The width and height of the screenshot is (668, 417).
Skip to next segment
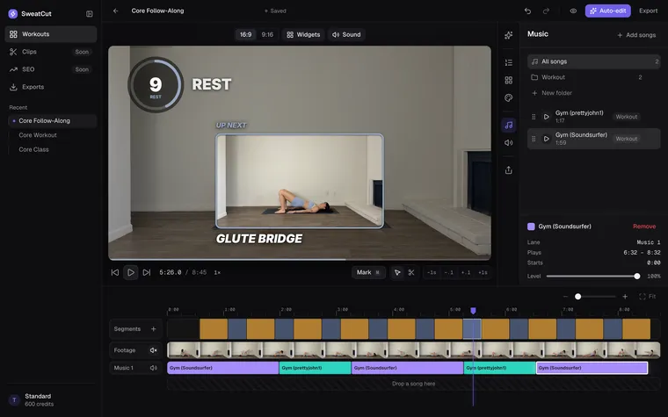147,273
